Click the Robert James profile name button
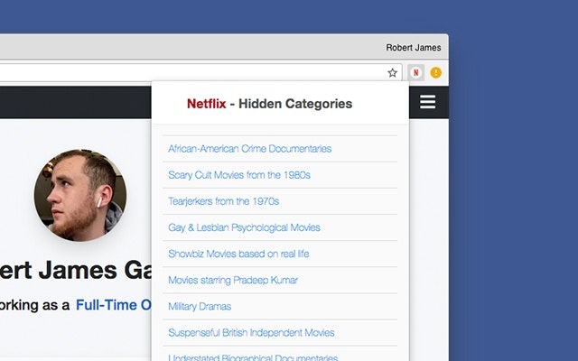578x361 pixels. [414, 48]
